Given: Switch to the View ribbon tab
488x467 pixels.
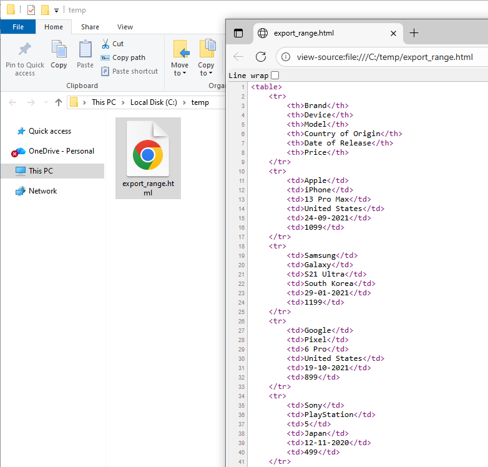Looking at the screenshot, I should (125, 27).
